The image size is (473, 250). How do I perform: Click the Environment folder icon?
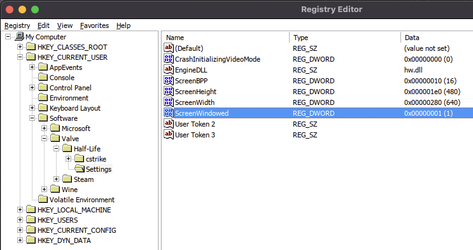click(x=43, y=98)
